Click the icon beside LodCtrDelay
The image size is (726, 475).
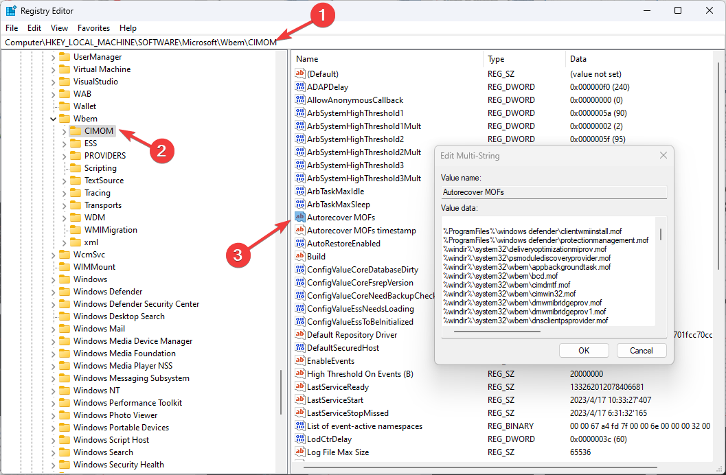(x=300, y=439)
